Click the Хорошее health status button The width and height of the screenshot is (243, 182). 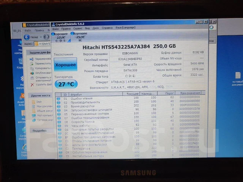[x=65, y=64]
